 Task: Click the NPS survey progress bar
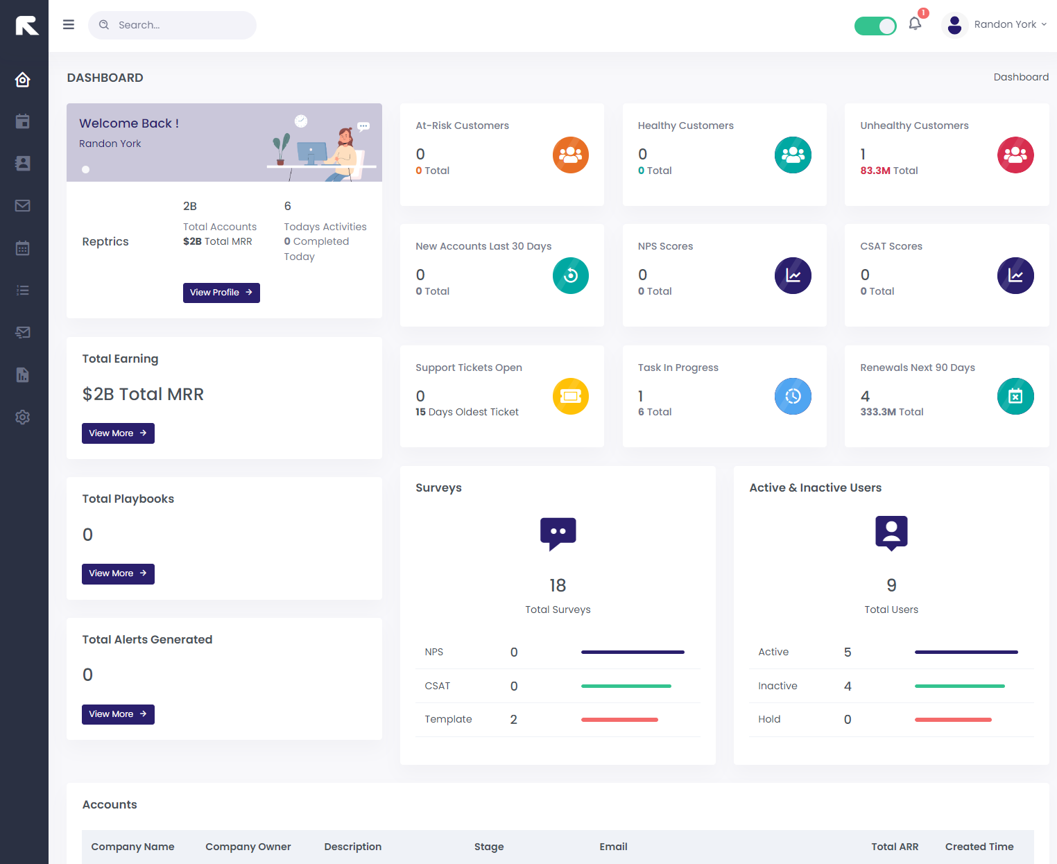tap(633, 653)
